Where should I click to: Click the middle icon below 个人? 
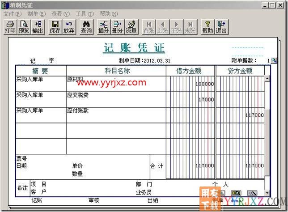point(236,193)
